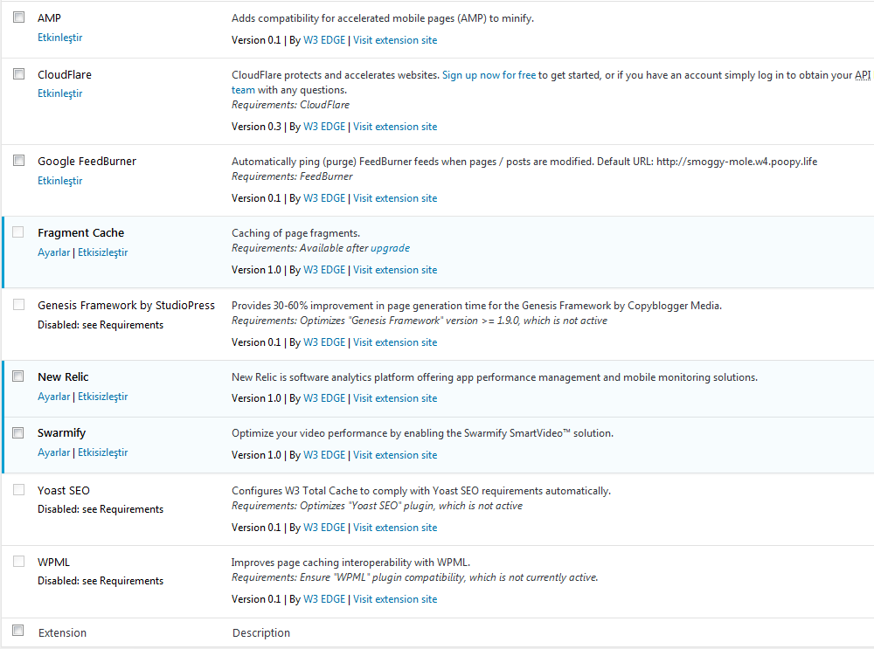Click the CloudFlare API link
Viewport: 874px width, 649px height.
(864, 75)
